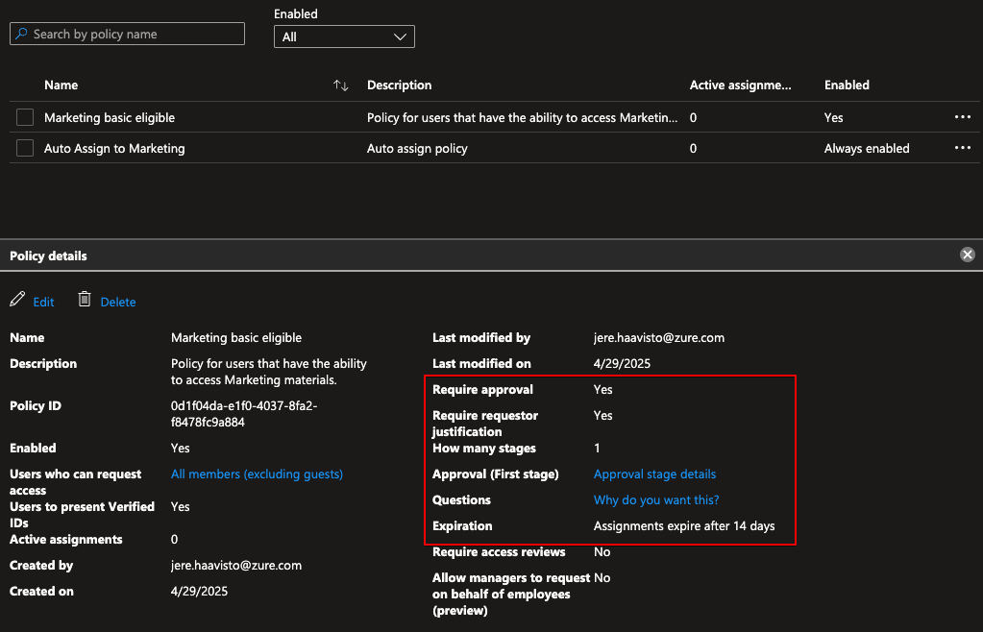Click the Edit pencil icon

17,300
